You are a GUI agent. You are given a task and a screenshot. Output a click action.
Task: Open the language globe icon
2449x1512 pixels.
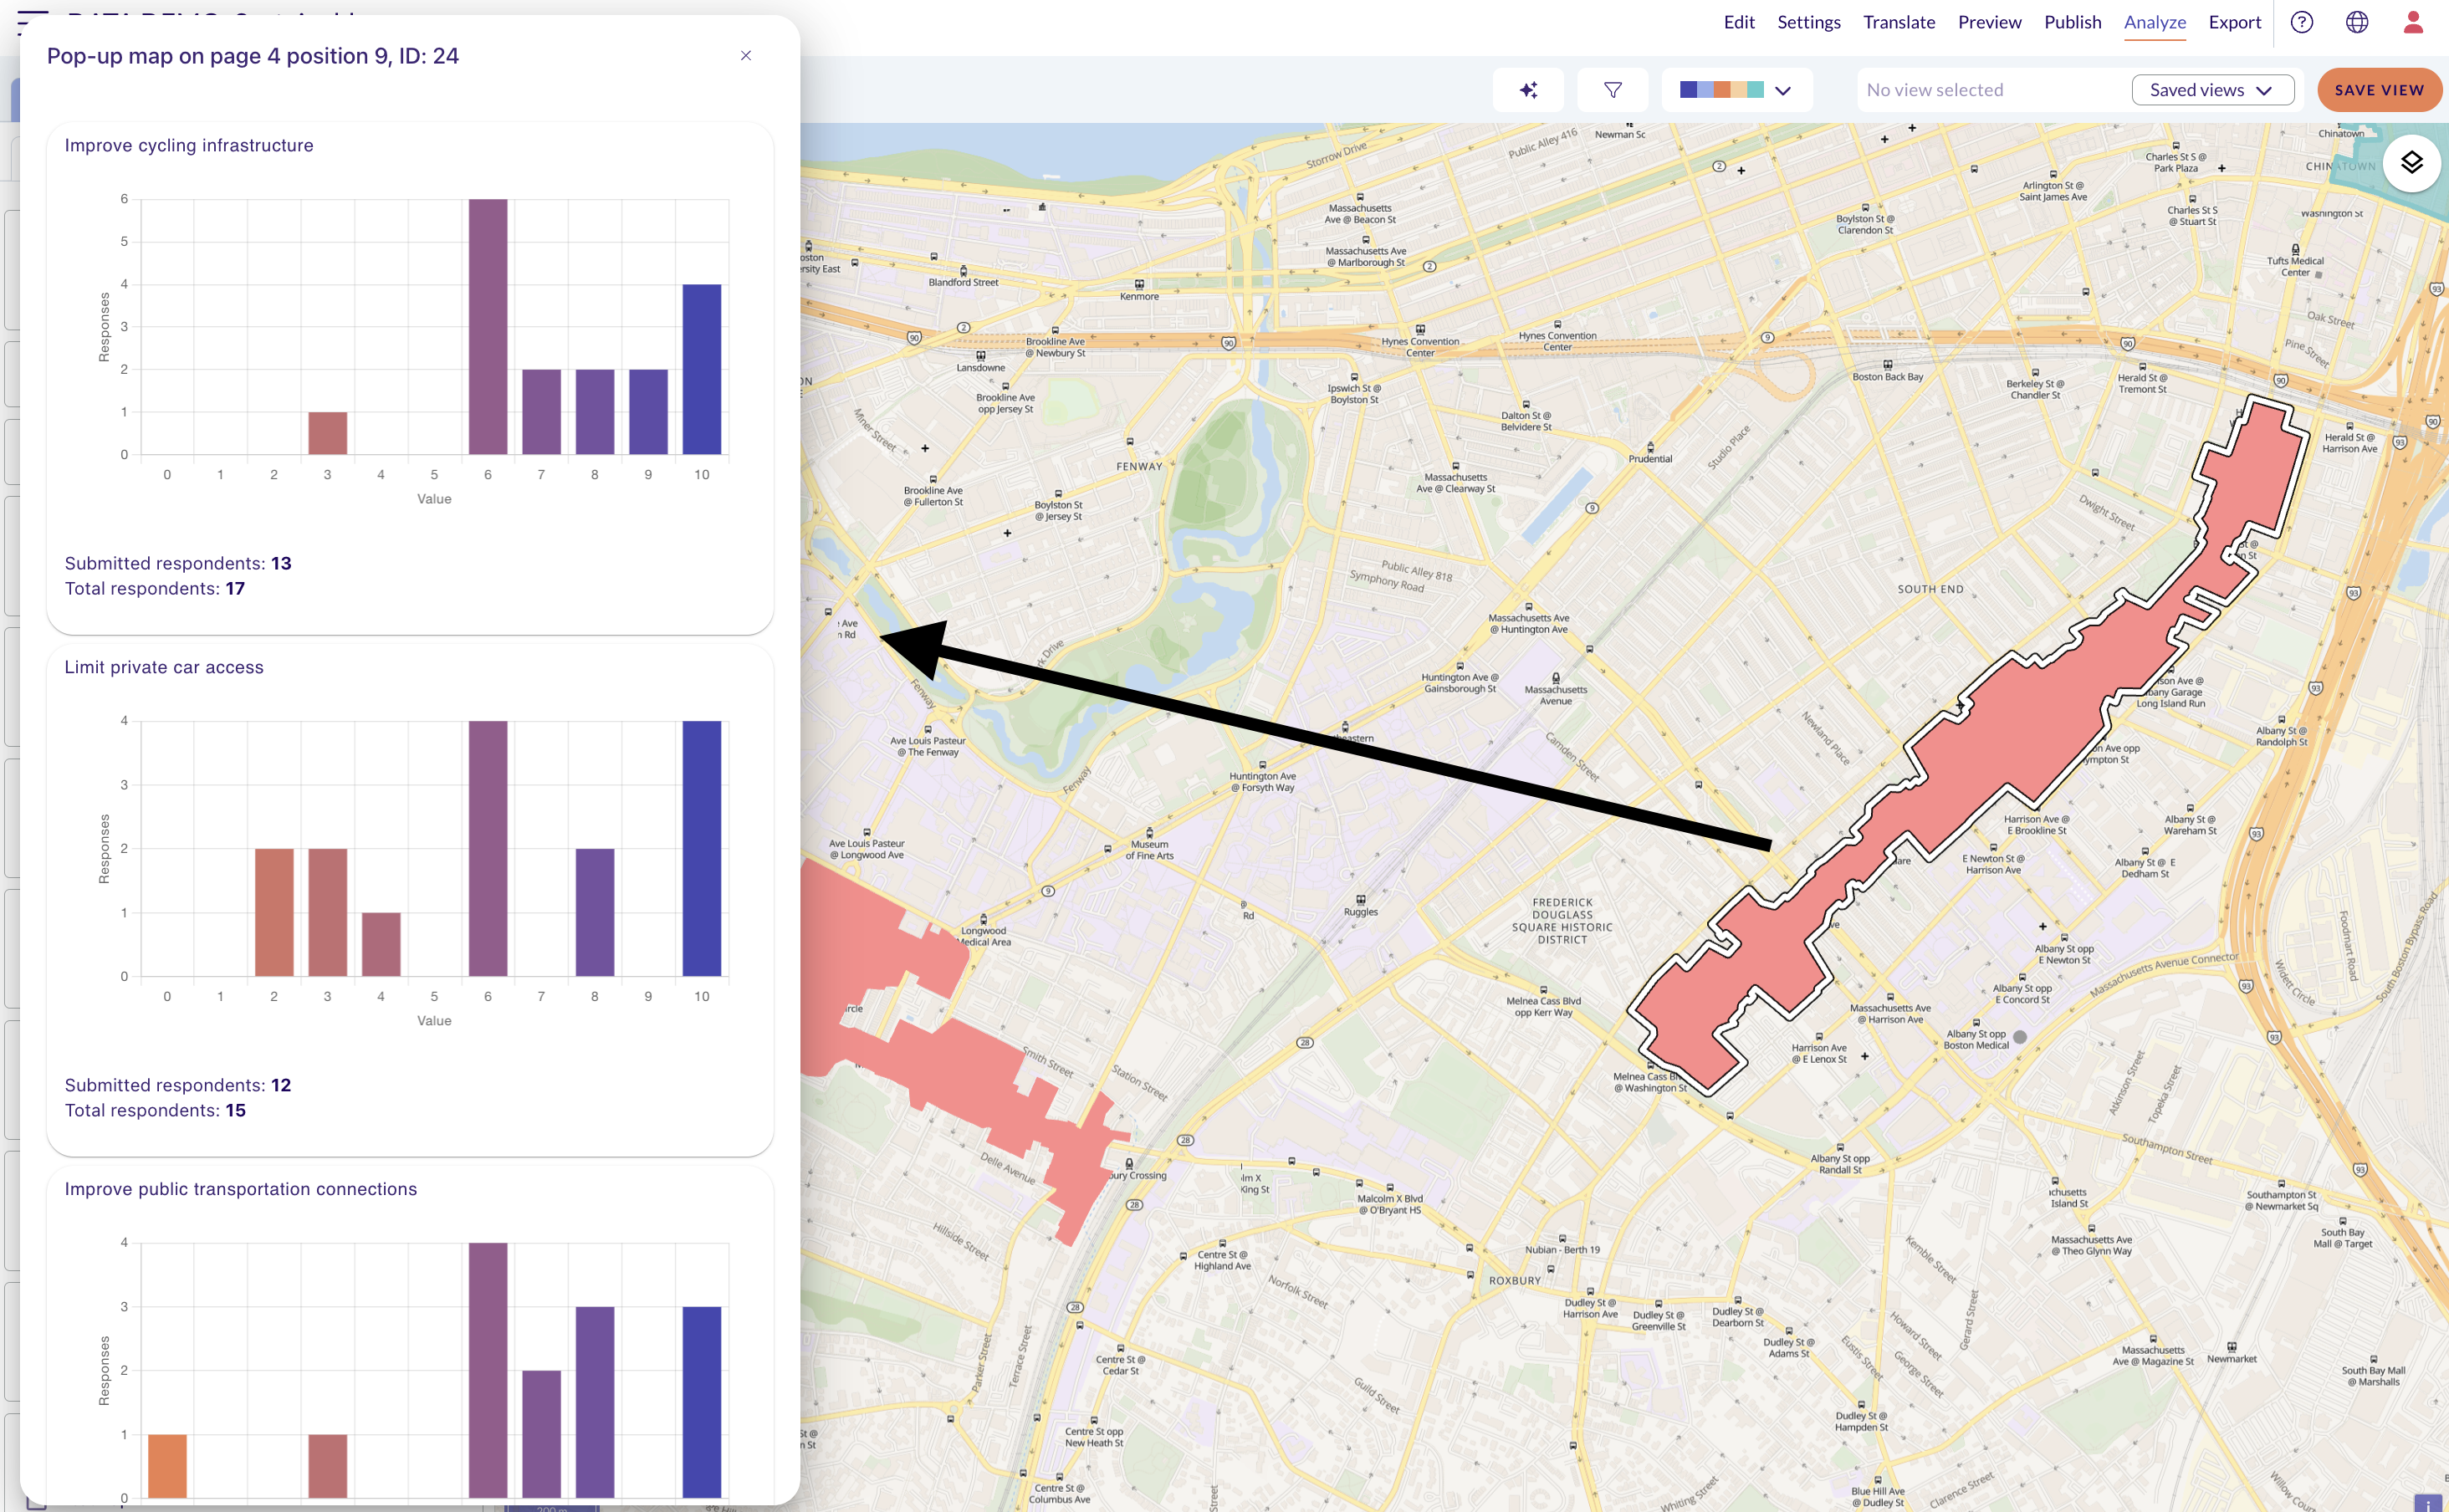pos(2357,22)
